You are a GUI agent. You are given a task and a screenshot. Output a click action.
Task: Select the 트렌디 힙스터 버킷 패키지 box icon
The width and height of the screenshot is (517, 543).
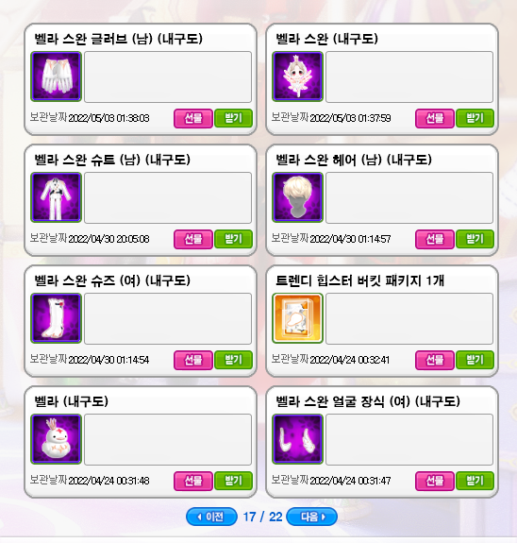297,318
